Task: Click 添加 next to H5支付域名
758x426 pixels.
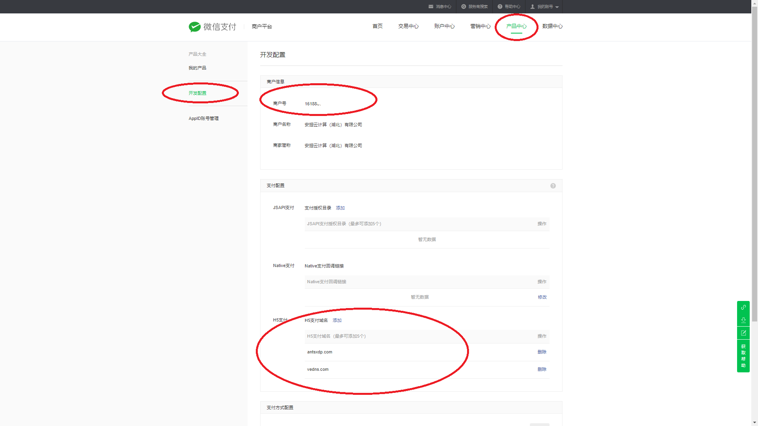Action: click(x=337, y=320)
